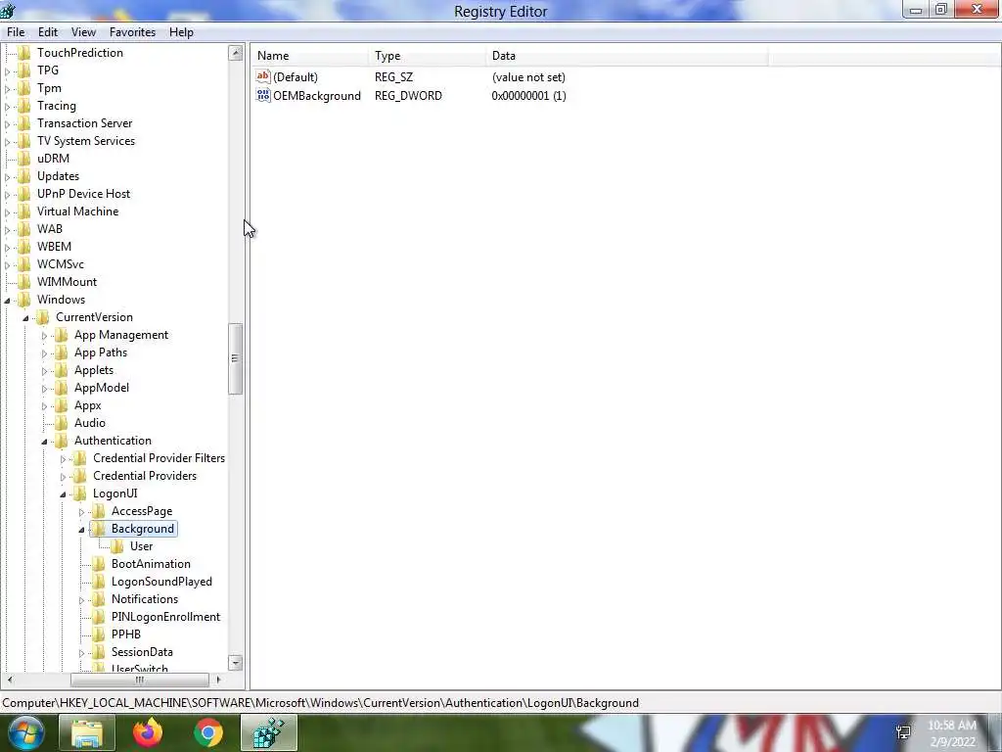Open the Help menu

pyautogui.click(x=181, y=32)
